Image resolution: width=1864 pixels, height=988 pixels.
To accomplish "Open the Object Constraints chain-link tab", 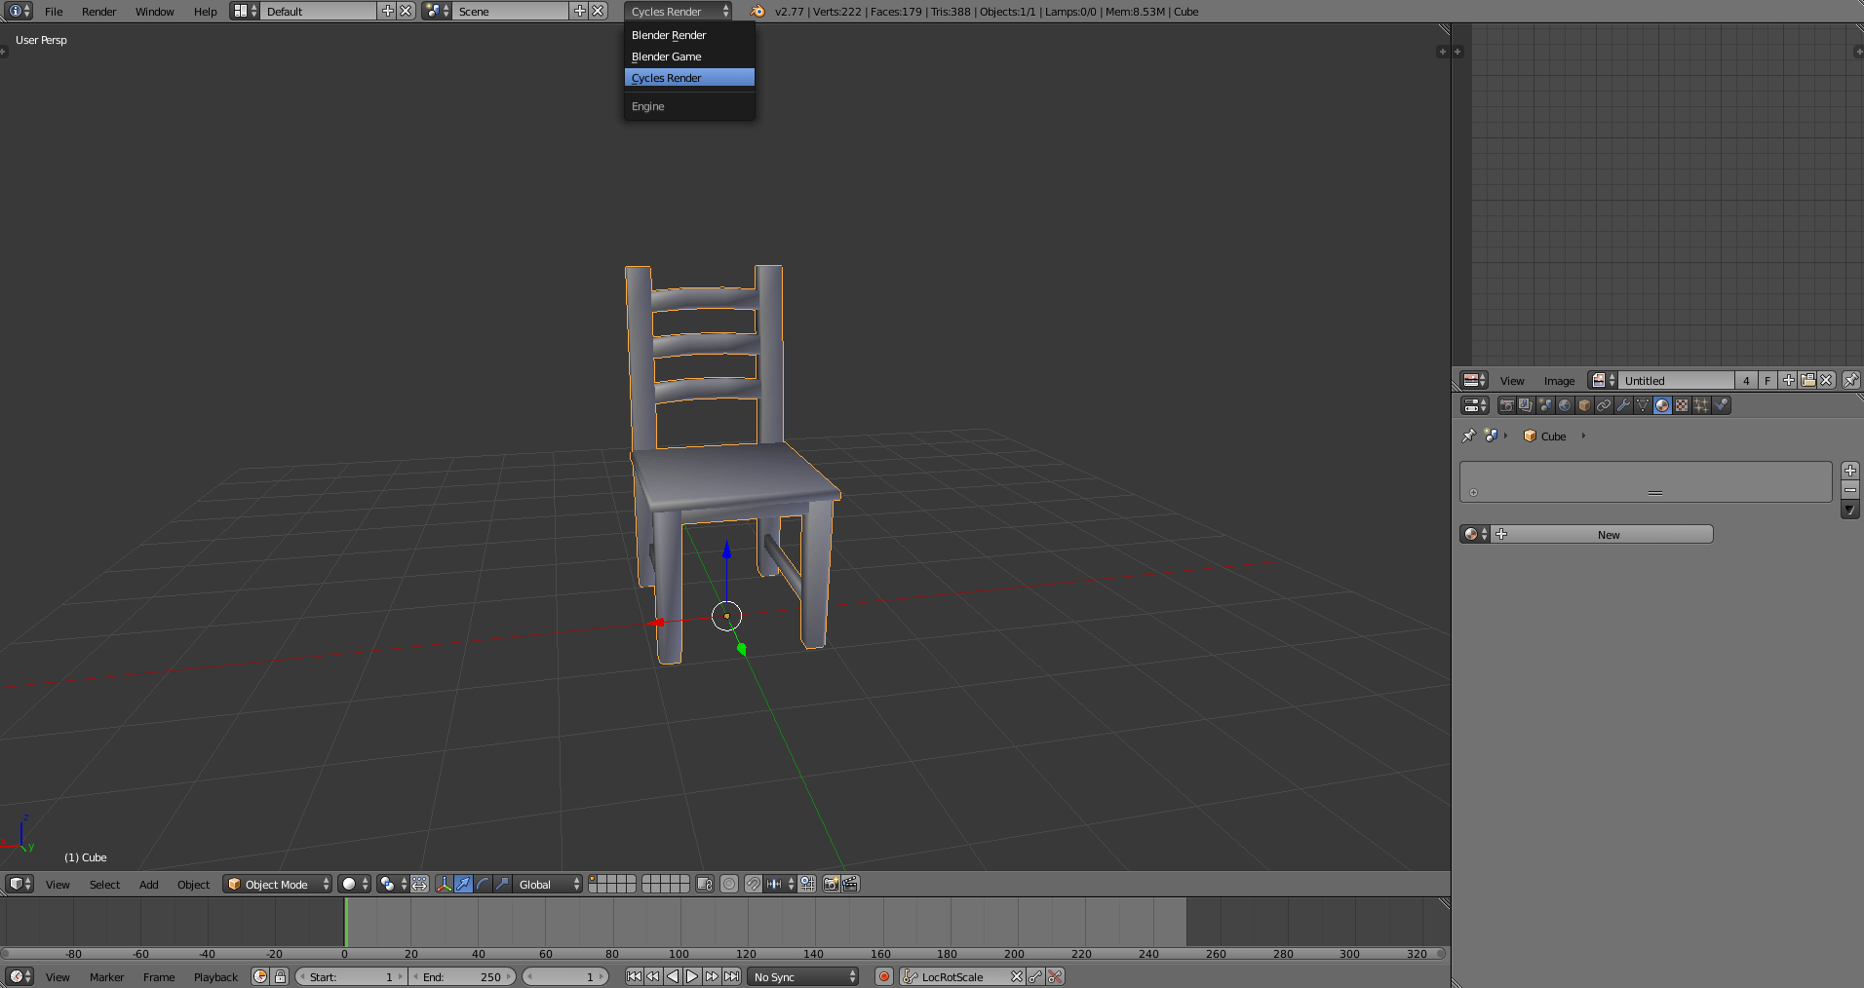I will click(x=1604, y=405).
